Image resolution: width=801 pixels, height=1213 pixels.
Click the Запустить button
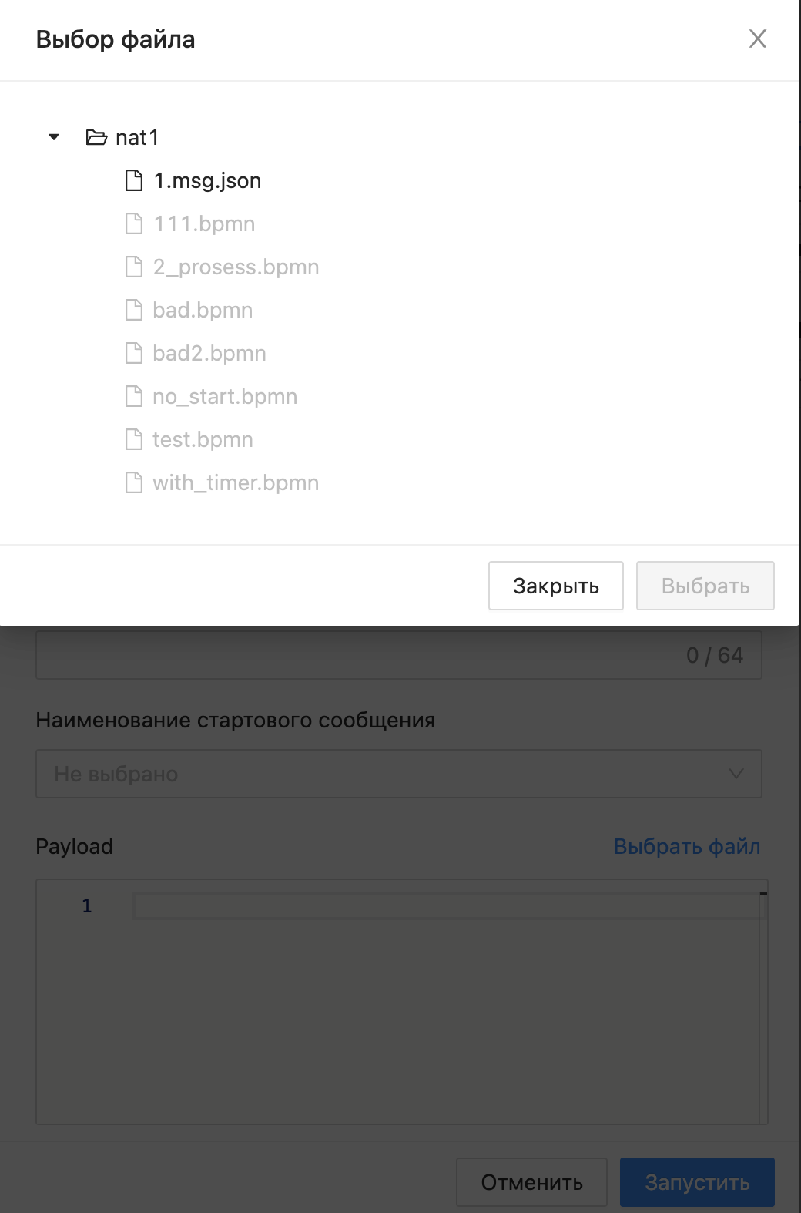pyautogui.click(x=697, y=1182)
